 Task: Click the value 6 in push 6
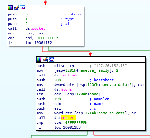tap(27, 14)
